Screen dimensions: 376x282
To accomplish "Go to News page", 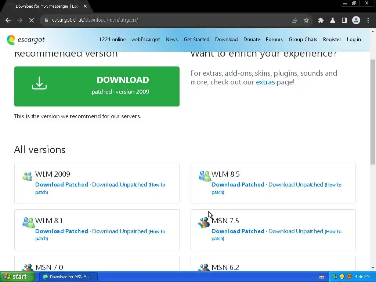I will point(172,40).
